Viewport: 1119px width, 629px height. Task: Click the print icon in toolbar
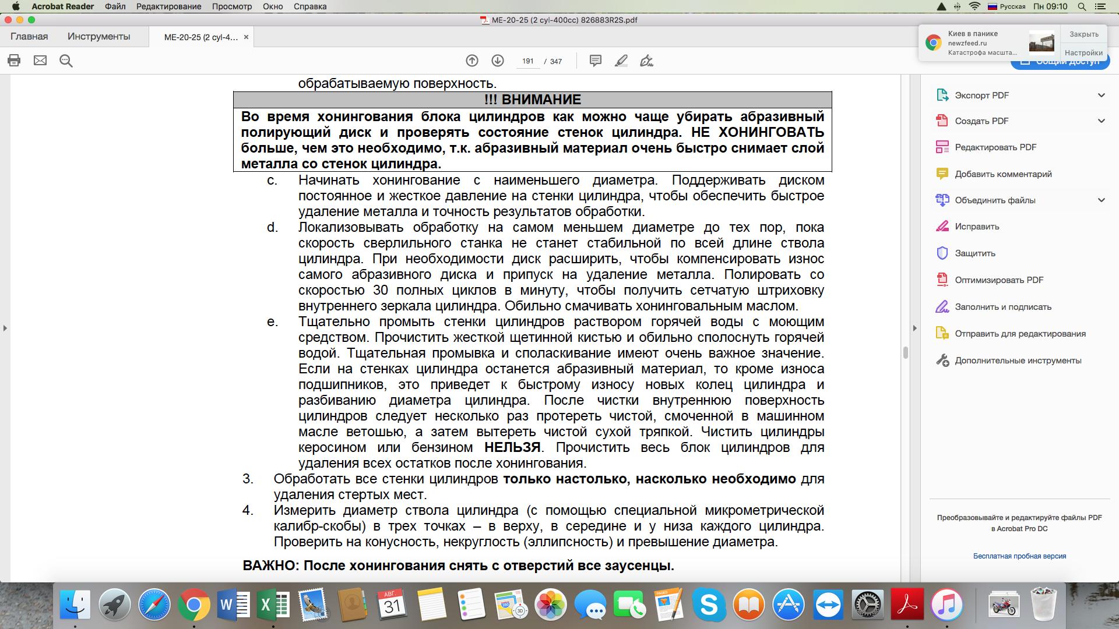(x=14, y=61)
